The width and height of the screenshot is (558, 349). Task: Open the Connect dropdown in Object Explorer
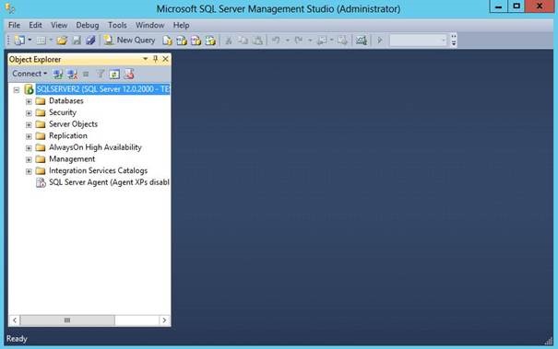click(x=30, y=74)
